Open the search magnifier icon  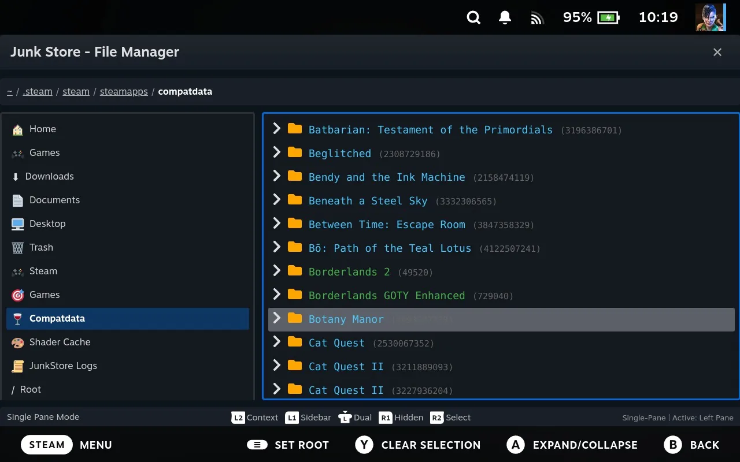473,18
